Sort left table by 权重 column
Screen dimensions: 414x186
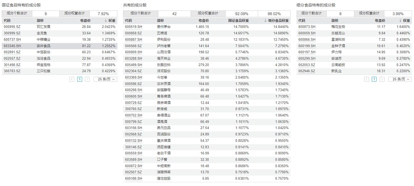[110, 21]
